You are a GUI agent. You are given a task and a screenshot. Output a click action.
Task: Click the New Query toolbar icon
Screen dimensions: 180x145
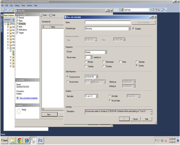[x=4, y=10]
